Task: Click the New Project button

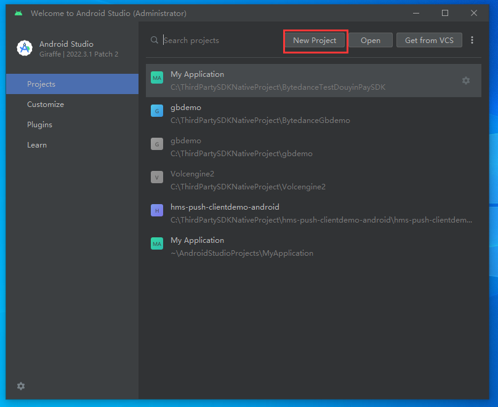Action: click(315, 40)
